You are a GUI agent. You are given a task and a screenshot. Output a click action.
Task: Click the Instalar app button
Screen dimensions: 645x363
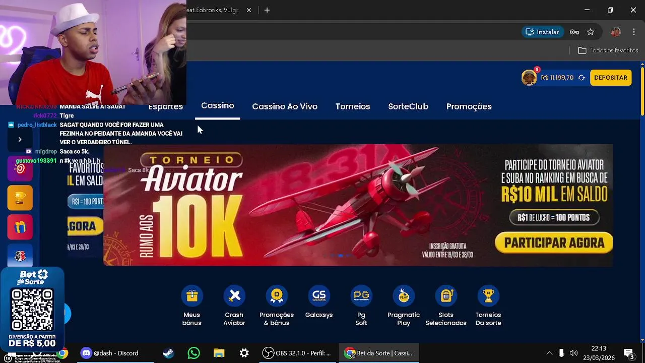(x=543, y=32)
